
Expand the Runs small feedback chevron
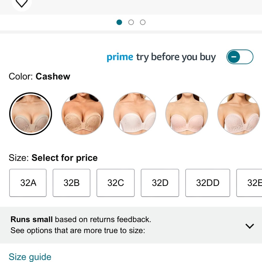pyautogui.click(x=250, y=226)
